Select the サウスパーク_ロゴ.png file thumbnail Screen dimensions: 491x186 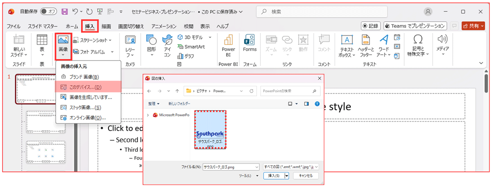(x=210, y=130)
